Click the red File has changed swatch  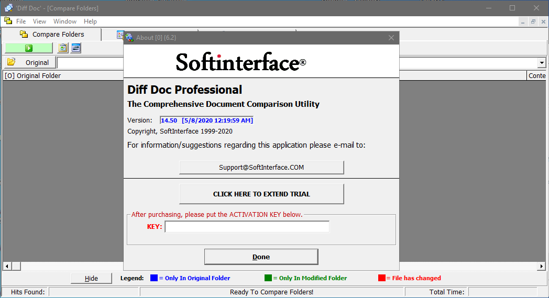pyautogui.click(x=382, y=278)
